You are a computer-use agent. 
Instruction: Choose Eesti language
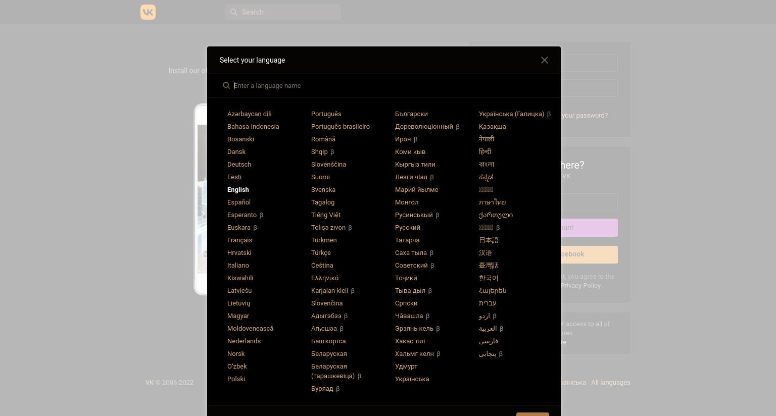[x=234, y=177]
